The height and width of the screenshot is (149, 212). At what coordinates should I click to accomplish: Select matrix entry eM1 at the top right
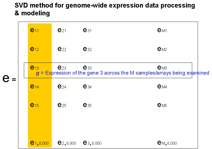click(x=162, y=30)
